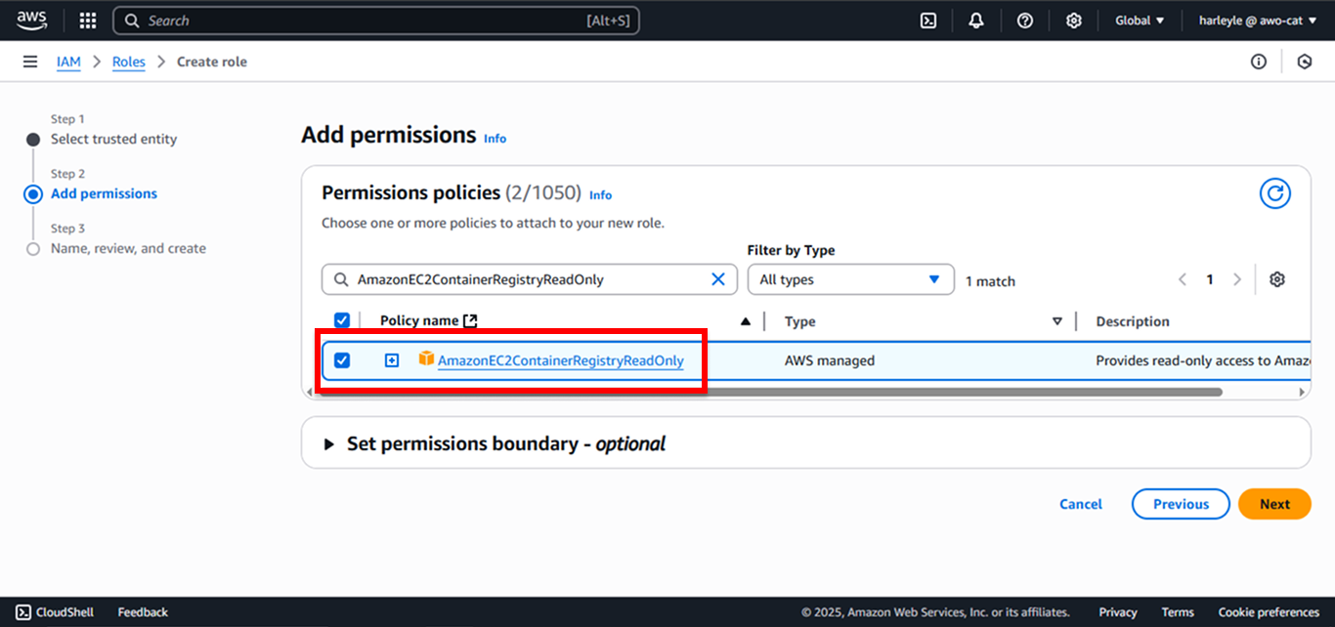Open Info link beside Permissions policies
This screenshot has width=1335, height=627.
pos(601,195)
